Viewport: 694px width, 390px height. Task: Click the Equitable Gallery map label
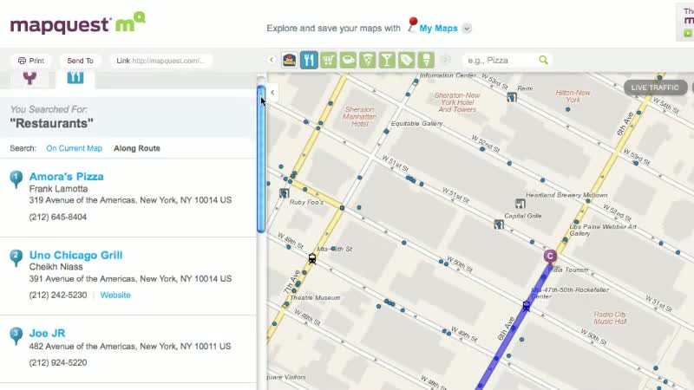(416, 123)
